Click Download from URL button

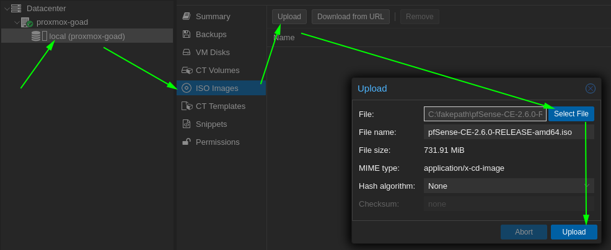351,17
